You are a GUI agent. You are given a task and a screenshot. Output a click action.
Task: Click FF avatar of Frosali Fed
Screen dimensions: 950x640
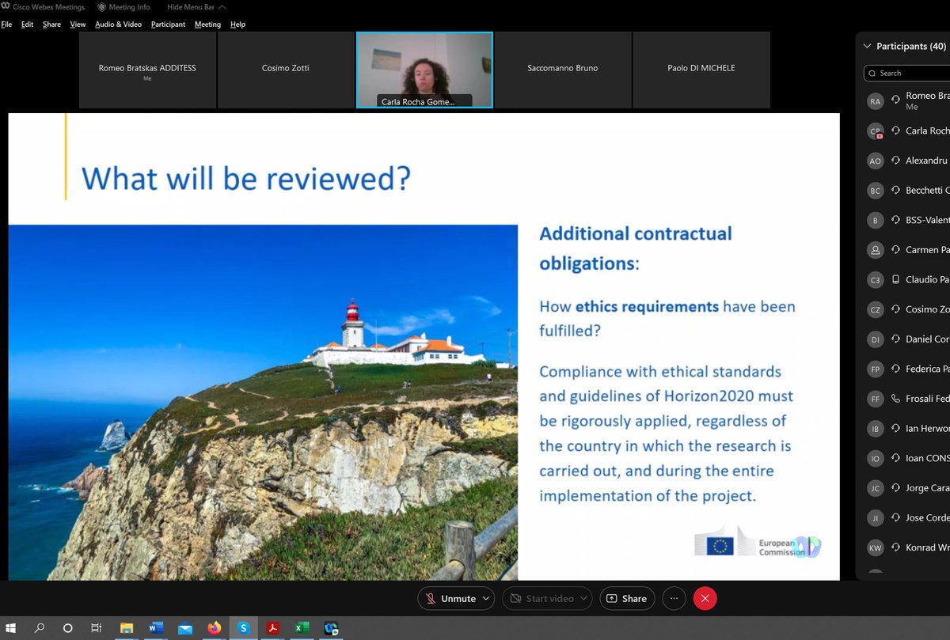[875, 400]
